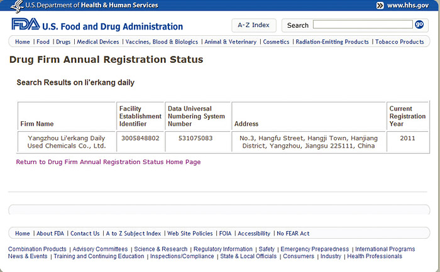
Task: Select DUNS number 531075083
Action: pos(195,138)
